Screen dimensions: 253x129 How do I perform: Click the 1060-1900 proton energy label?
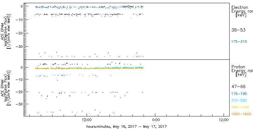pos(241,114)
